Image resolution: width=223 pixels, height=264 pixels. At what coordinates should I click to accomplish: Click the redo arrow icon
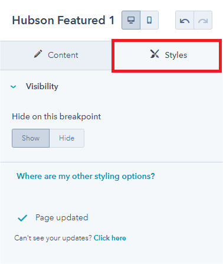pos(203,20)
